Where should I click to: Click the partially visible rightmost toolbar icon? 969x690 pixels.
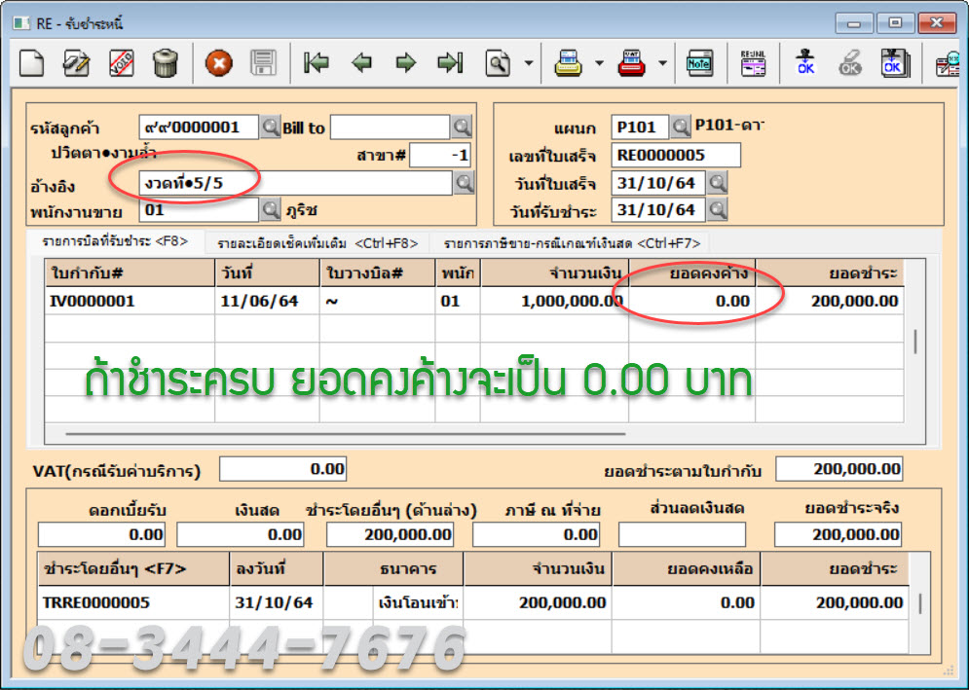coord(948,63)
